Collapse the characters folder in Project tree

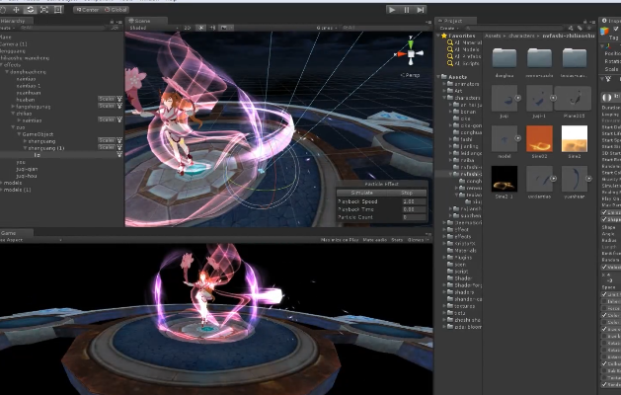(444, 98)
